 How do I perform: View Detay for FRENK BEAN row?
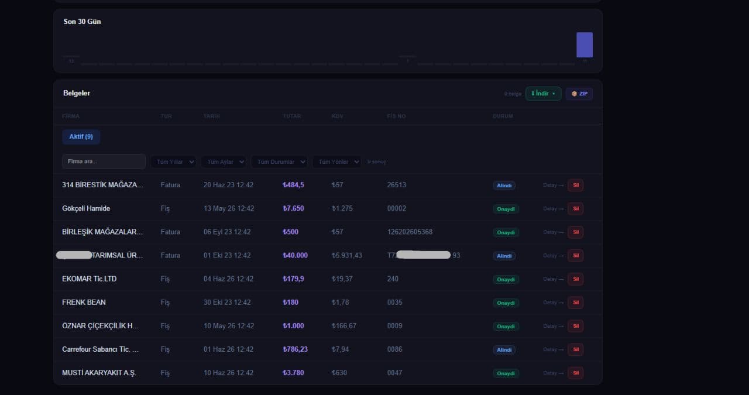tap(553, 303)
